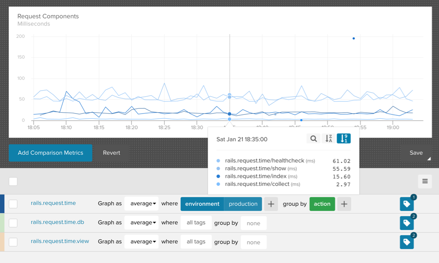Click the Add Comparison Metrics button

click(x=50, y=153)
